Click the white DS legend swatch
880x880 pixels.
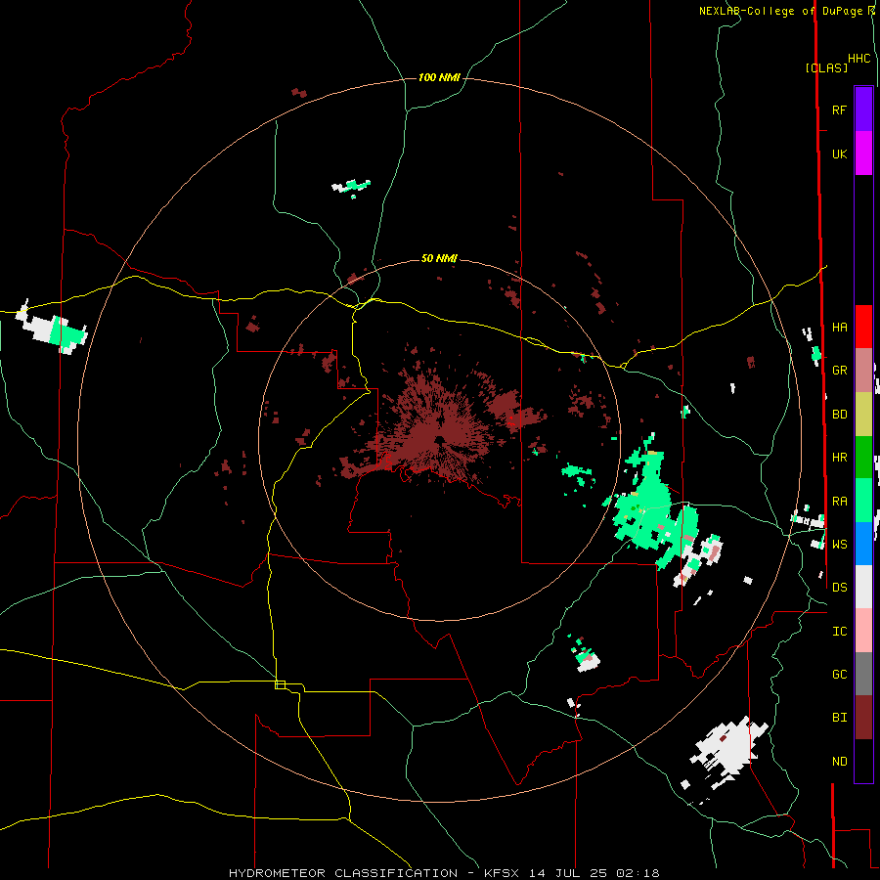pos(863,587)
